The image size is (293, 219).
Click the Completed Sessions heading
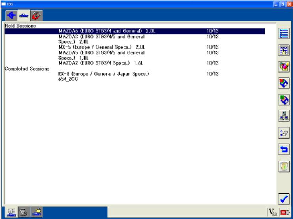[x=27, y=69]
